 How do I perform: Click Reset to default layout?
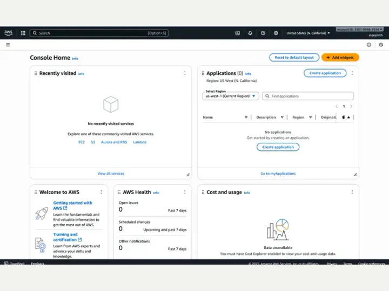[x=294, y=58]
